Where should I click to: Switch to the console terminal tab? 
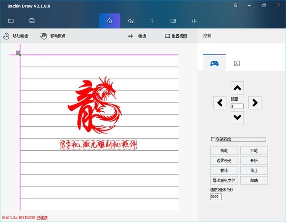click(237, 63)
